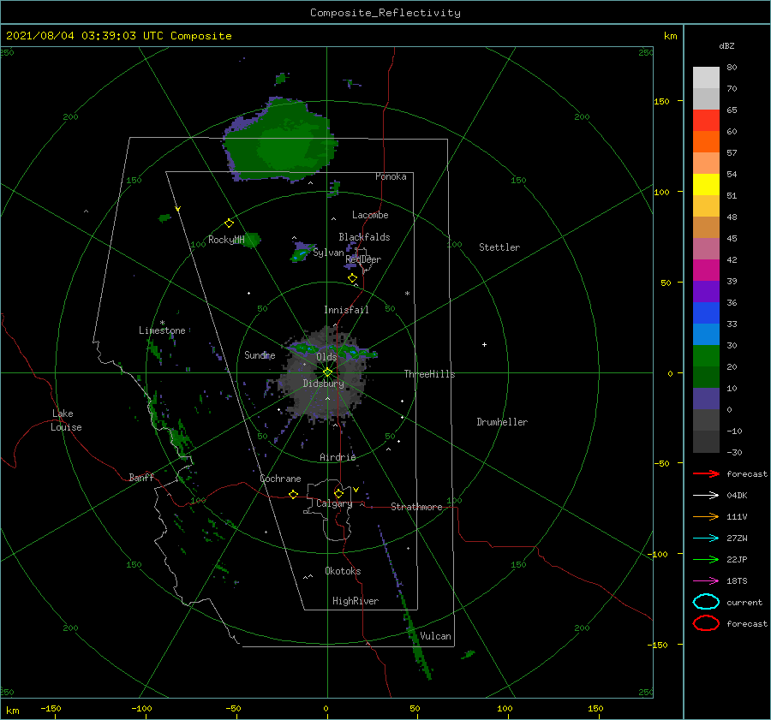This screenshot has width=771, height=720.
Task: Click the Sundre label
Action: pos(260,354)
